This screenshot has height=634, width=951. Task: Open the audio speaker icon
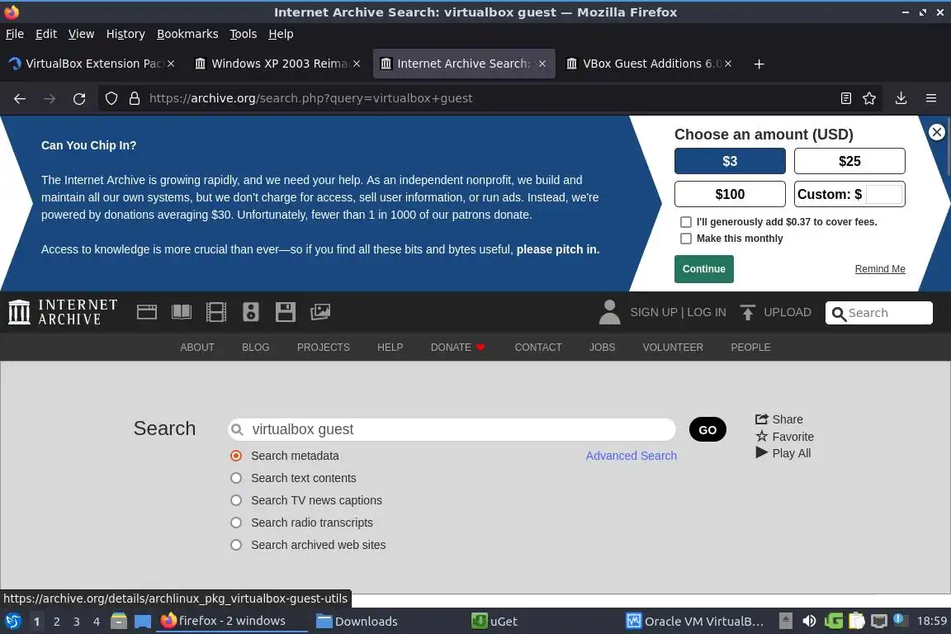(250, 312)
